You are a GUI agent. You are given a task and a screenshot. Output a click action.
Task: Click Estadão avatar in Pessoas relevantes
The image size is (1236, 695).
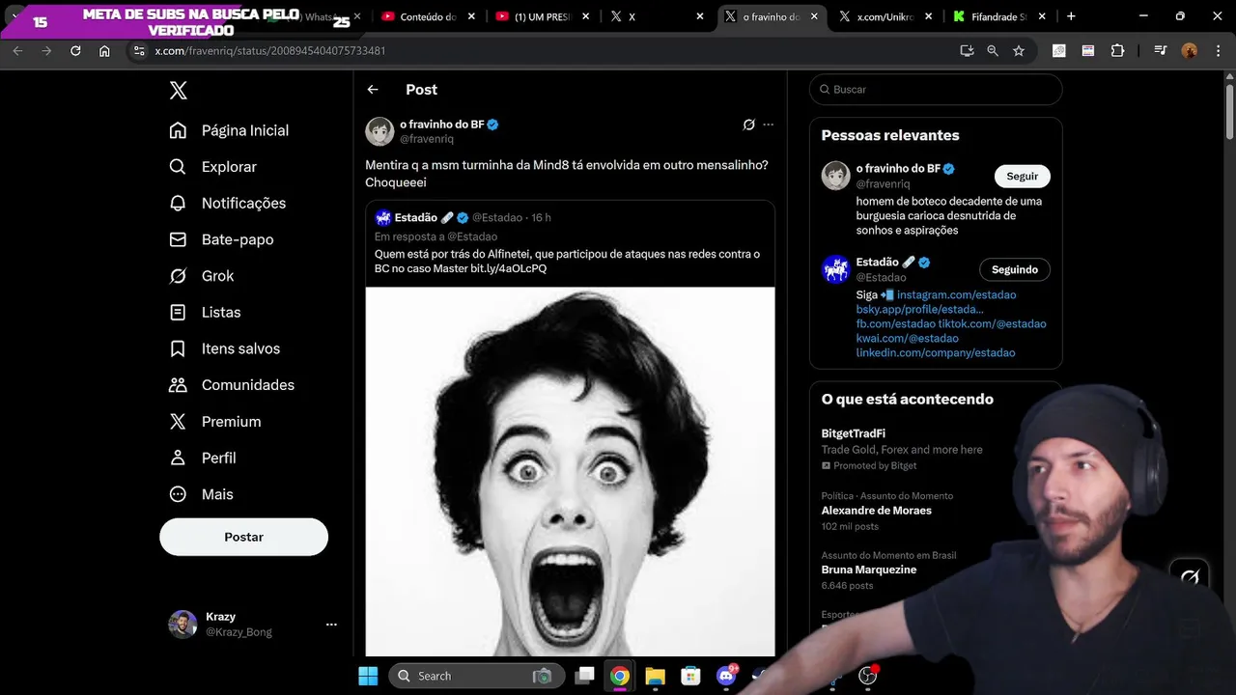(835, 269)
